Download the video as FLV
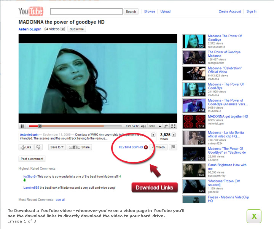Viewport: 274px width, 229px height. pyautogui.click(x=122, y=147)
